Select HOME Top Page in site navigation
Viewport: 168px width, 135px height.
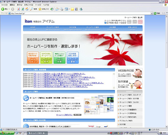point(33,28)
